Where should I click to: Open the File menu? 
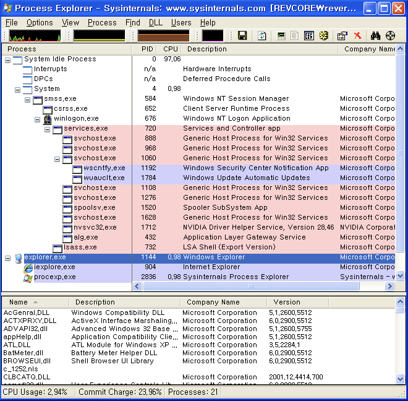pyautogui.click(x=12, y=23)
